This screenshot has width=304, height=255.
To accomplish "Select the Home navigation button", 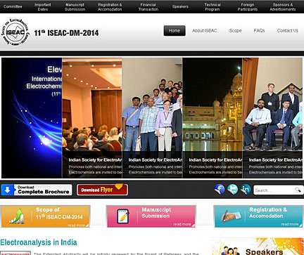I will (x=175, y=31).
